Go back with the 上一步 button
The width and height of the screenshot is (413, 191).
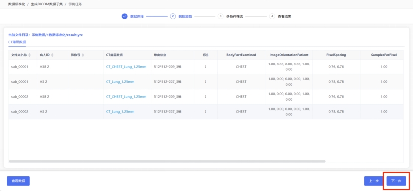click(x=374, y=181)
